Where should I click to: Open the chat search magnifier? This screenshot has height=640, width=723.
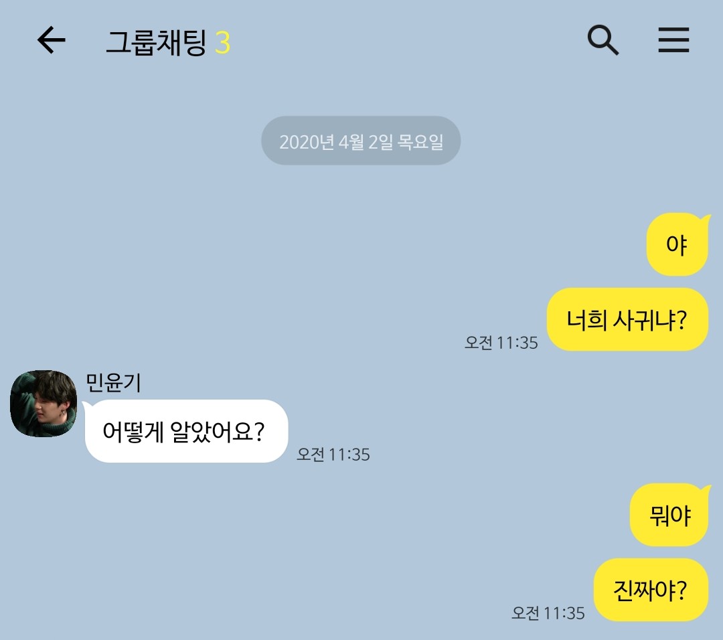[x=602, y=40]
